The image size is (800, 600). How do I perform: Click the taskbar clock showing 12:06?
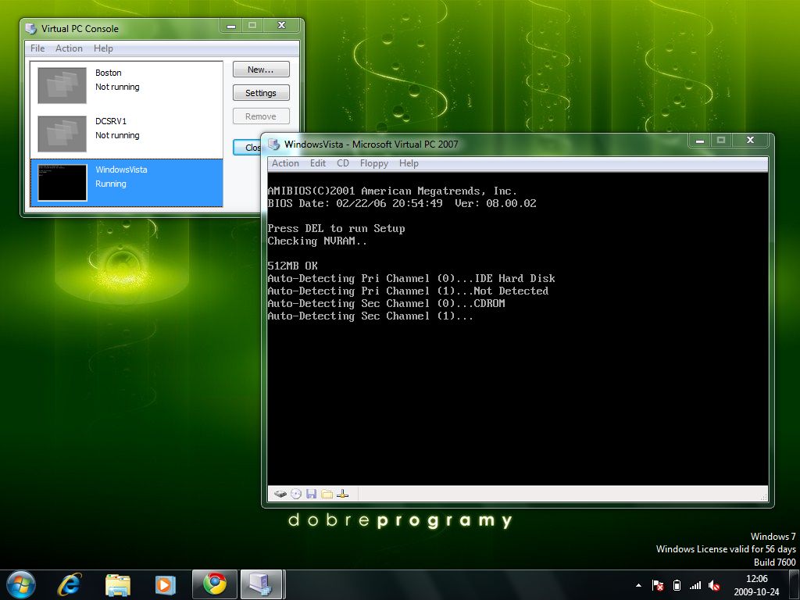pos(756,579)
